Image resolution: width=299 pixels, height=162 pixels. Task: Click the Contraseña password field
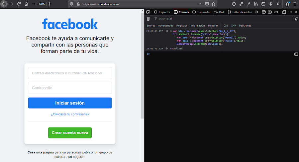[70, 88]
